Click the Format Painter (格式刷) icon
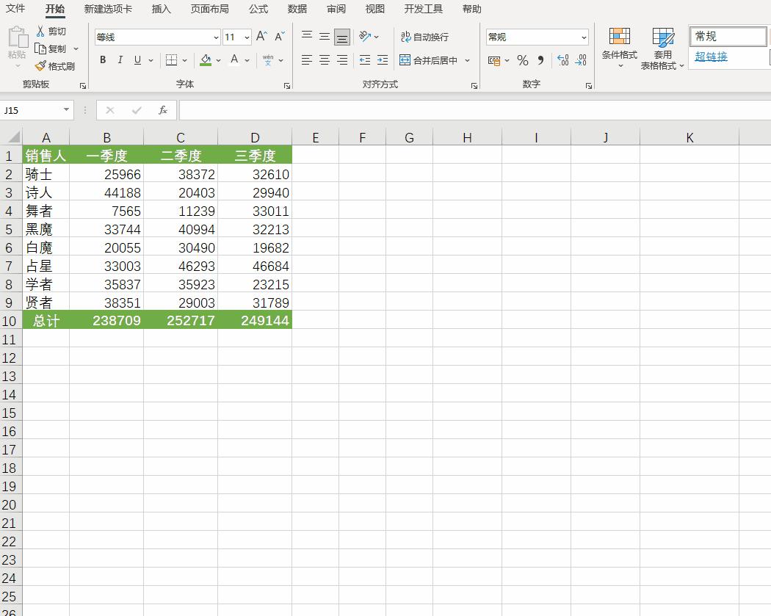The image size is (771, 616). (x=41, y=66)
